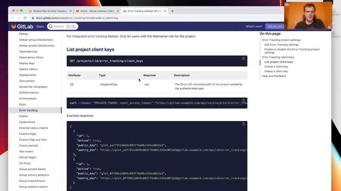Viewport: 341px width, 191px height.
Task: Open Deploy tokens in sidebar
Action: [x=28, y=69]
